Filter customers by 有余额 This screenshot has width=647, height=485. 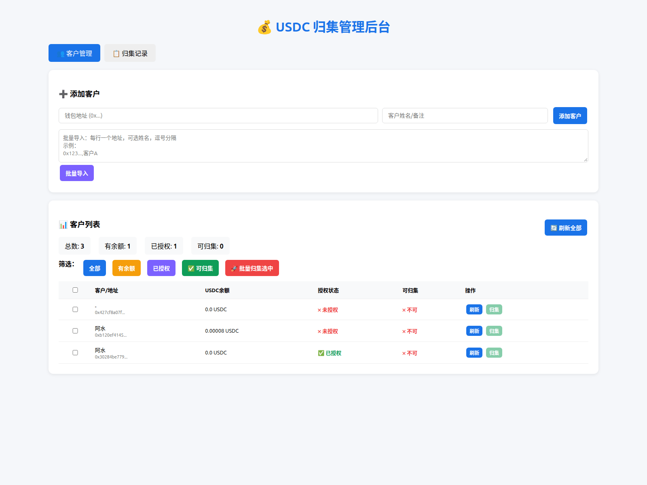[x=127, y=268]
